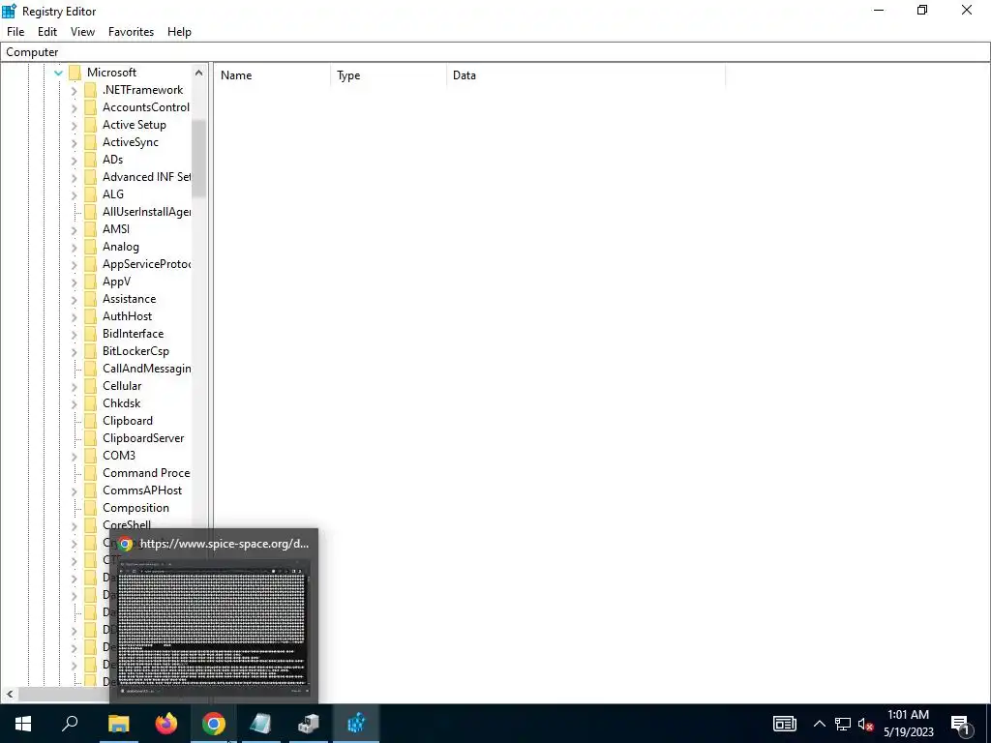
Task: Click the Registry Editor title bar icon
Action: tap(9, 11)
